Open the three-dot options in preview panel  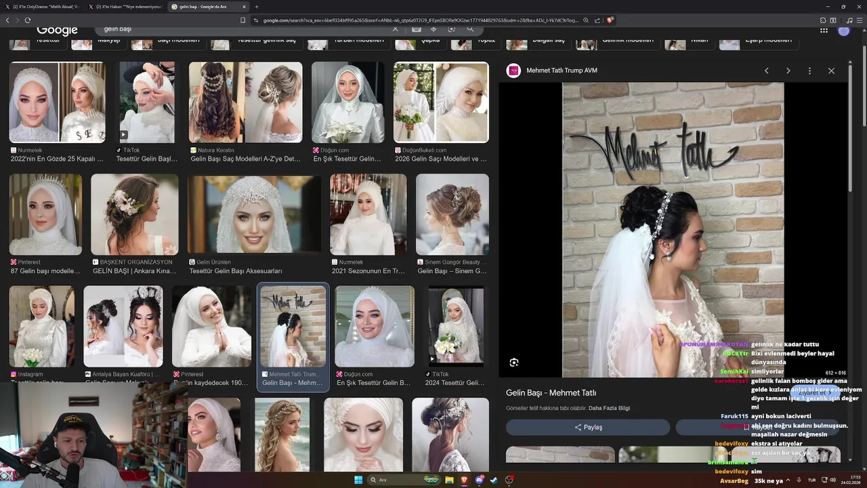(x=809, y=70)
